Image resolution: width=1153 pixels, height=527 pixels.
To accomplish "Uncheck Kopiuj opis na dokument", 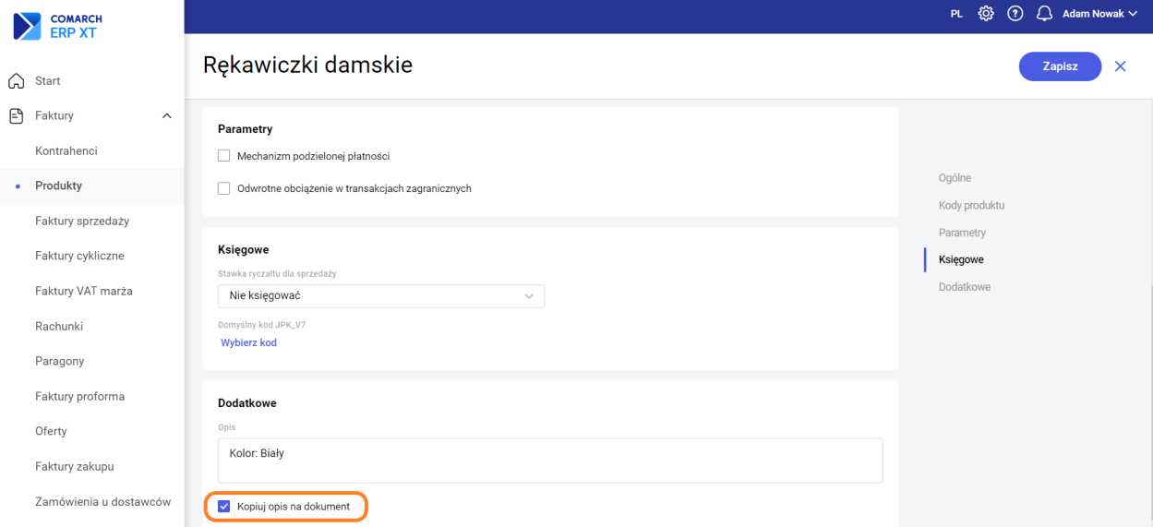I will (x=223, y=506).
